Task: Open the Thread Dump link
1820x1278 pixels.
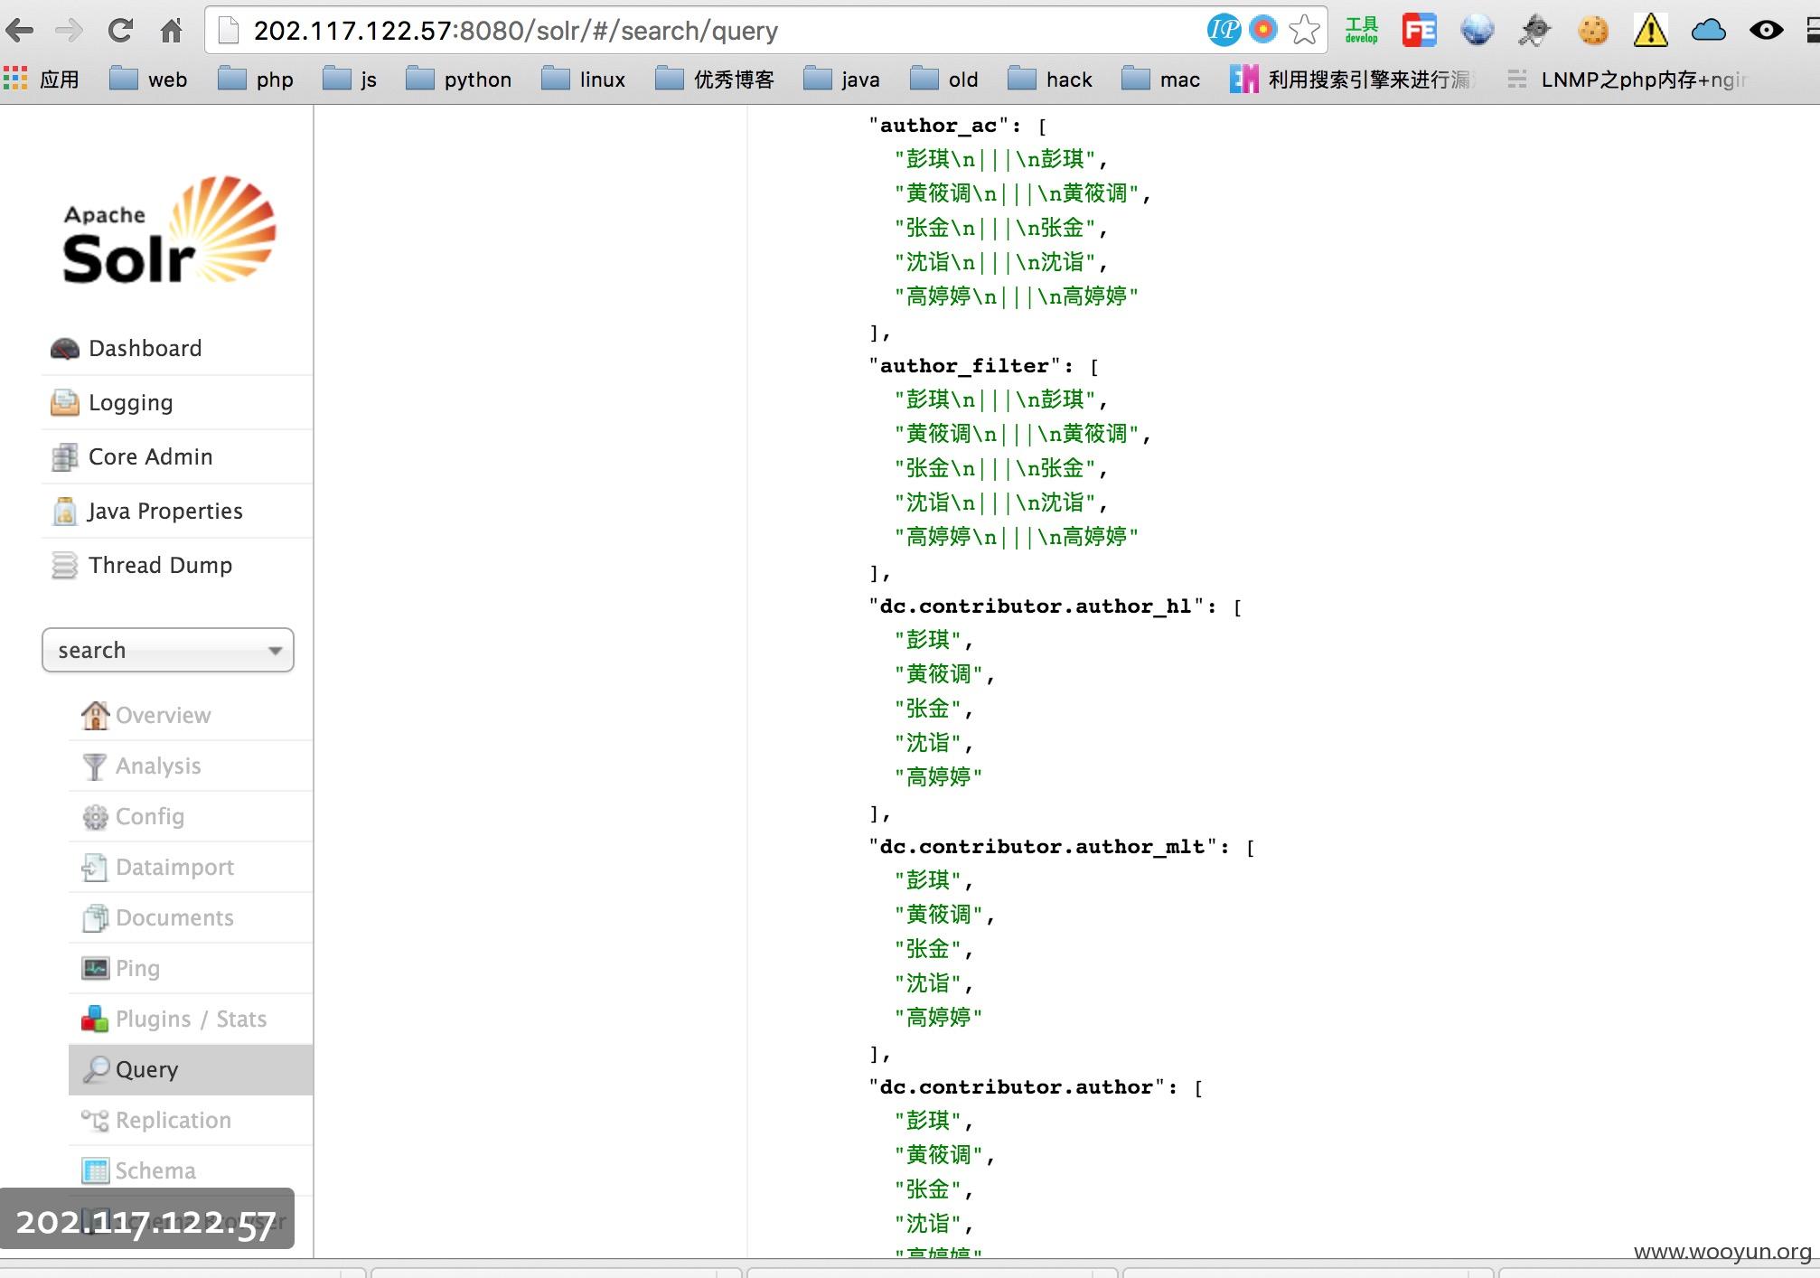Action: pos(160,565)
